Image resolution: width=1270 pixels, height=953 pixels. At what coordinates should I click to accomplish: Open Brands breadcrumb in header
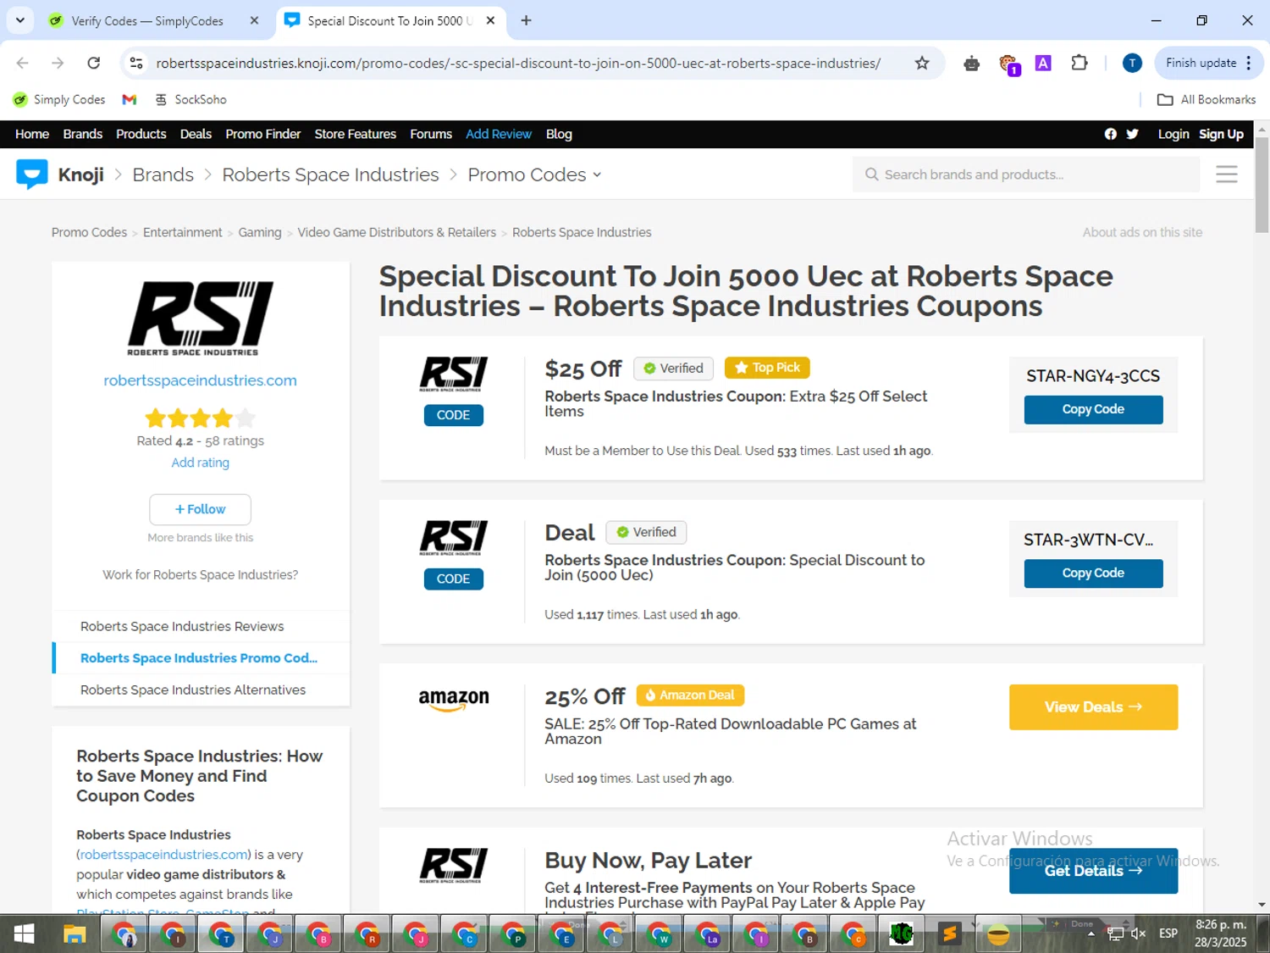pos(163,175)
